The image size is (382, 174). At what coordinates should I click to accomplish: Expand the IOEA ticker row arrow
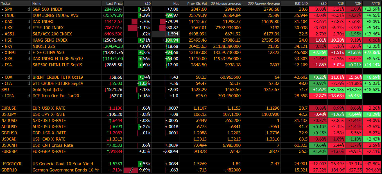[2, 96]
